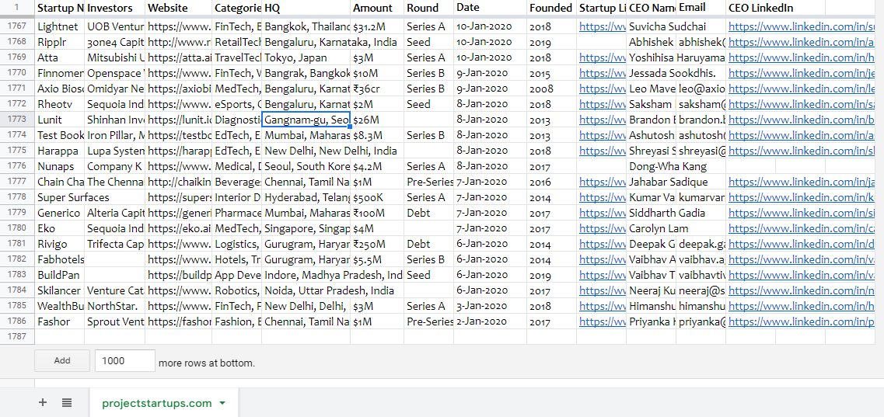The image size is (884, 417).
Task: Select the ₹36cr amount cell
Action: coord(377,89)
